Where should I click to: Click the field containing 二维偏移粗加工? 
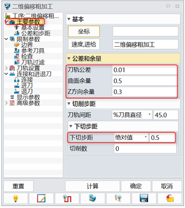coord(145,44)
